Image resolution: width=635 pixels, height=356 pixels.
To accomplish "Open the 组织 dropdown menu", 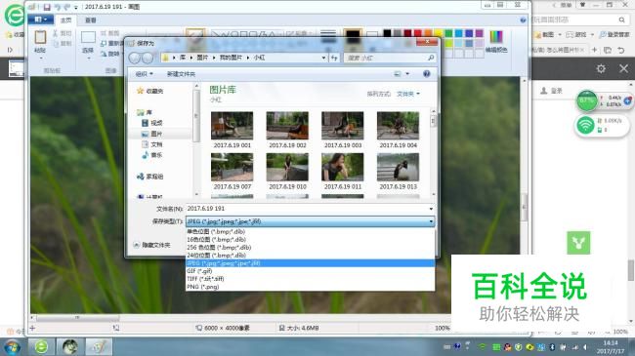I will click(145, 74).
